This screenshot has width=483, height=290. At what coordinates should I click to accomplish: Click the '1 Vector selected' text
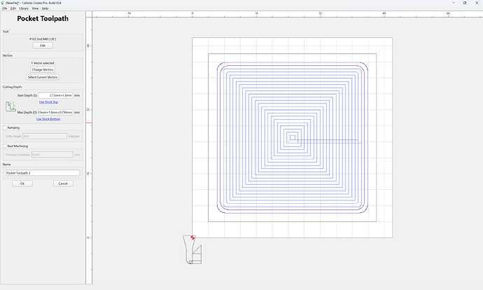coord(43,63)
